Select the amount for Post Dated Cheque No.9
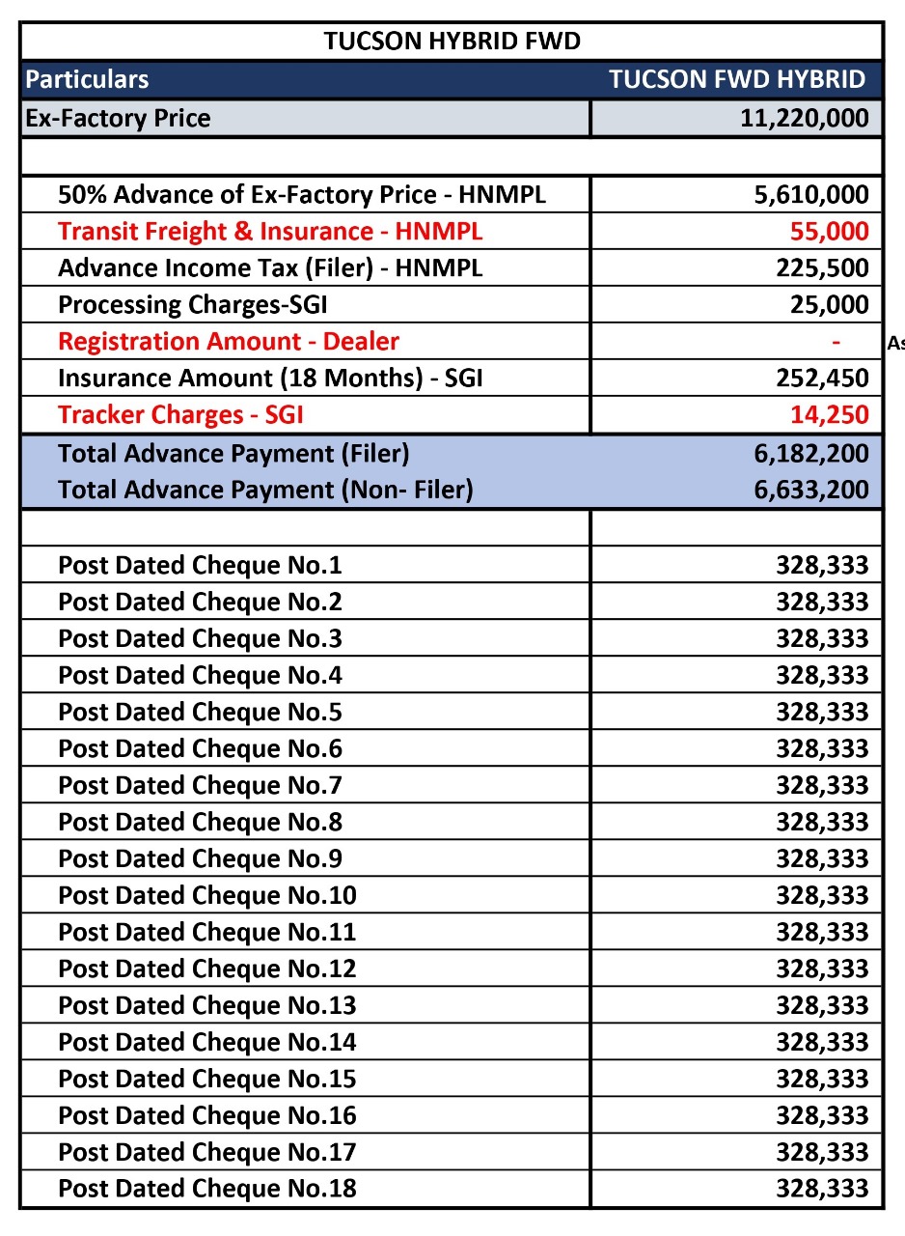Viewport: 905px width, 1236px height. coord(822,858)
